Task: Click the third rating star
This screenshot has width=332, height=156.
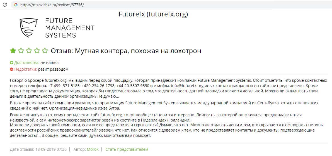Action: pyautogui.click(x=29, y=51)
